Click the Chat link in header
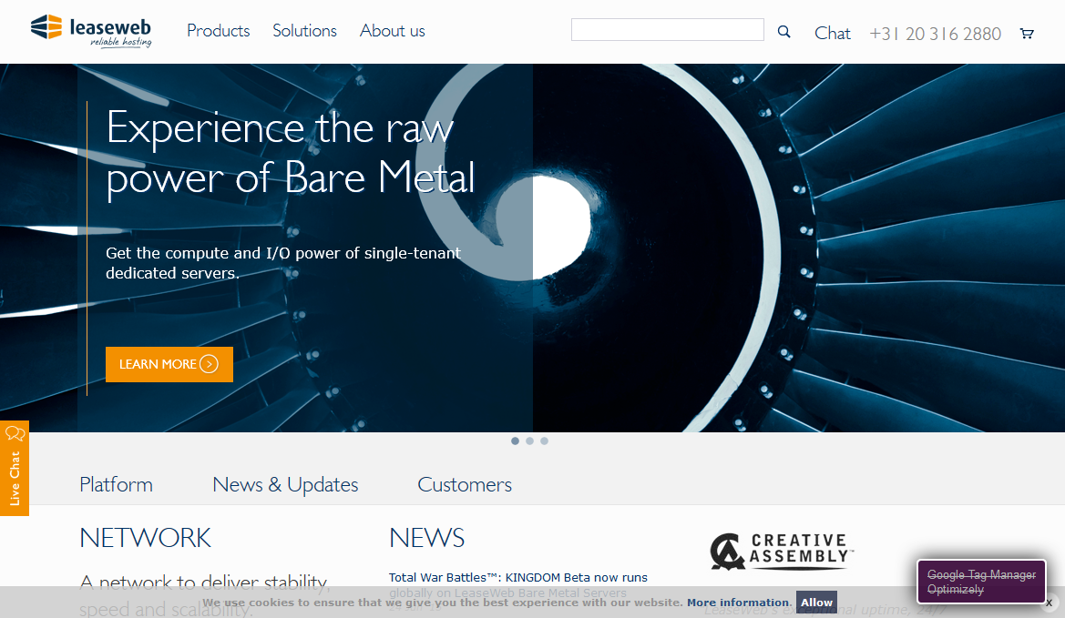The height and width of the screenshot is (618, 1065). 832,34
